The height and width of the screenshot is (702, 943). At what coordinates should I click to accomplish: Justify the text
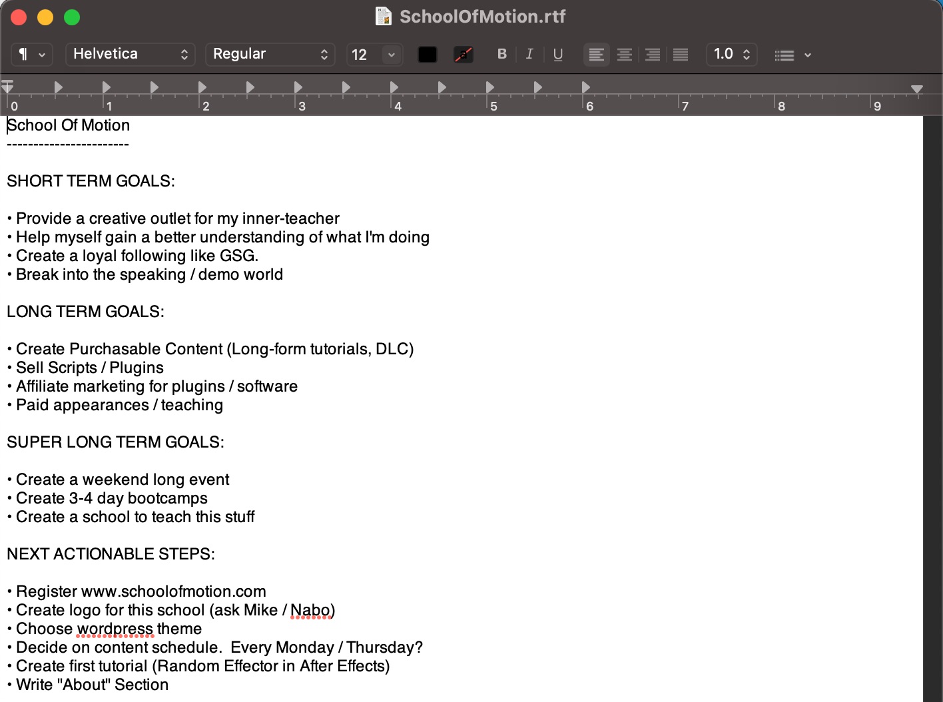[x=681, y=55]
